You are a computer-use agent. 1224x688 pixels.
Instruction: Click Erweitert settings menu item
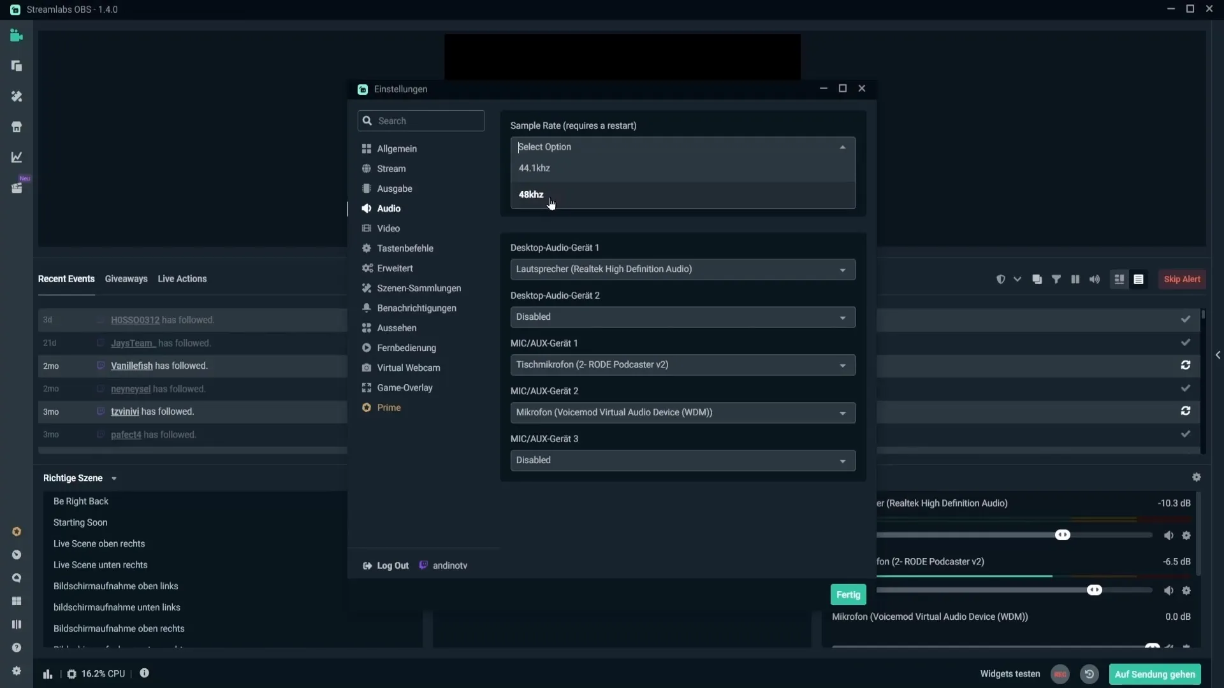[x=395, y=268]
